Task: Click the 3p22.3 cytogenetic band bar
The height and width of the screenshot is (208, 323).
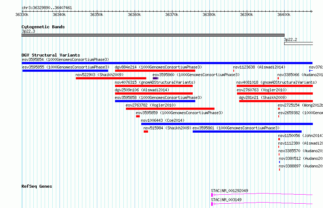Action: tap(153, 35)
